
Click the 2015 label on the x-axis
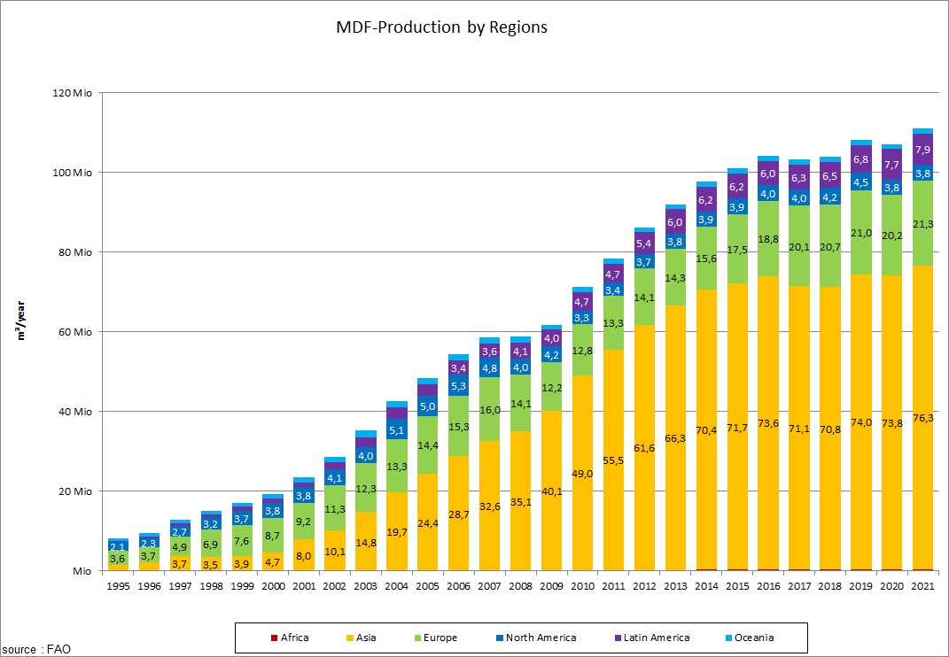737,584
